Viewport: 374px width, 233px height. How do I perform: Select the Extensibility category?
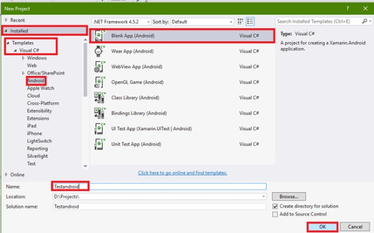click(39, 111)
